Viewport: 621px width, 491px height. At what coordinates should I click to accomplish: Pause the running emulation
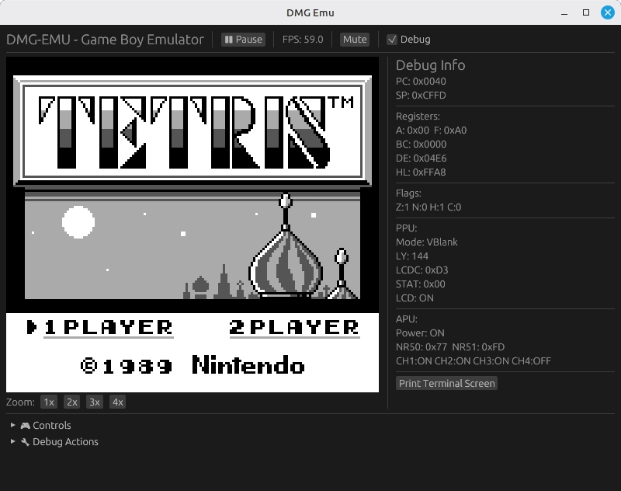243,39
